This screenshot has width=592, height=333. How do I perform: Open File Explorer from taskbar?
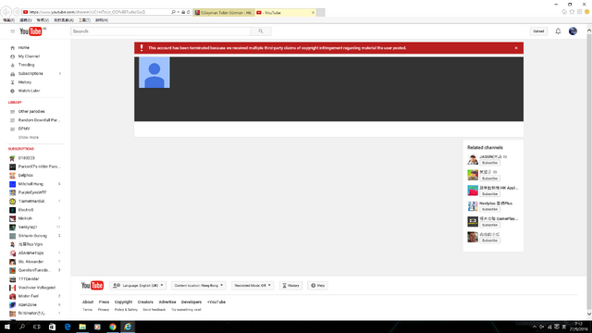pos(82,327)
